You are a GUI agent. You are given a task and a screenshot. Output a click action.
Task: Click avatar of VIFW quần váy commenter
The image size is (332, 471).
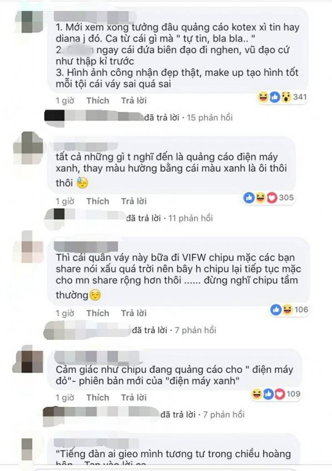[x=29, y=247]
